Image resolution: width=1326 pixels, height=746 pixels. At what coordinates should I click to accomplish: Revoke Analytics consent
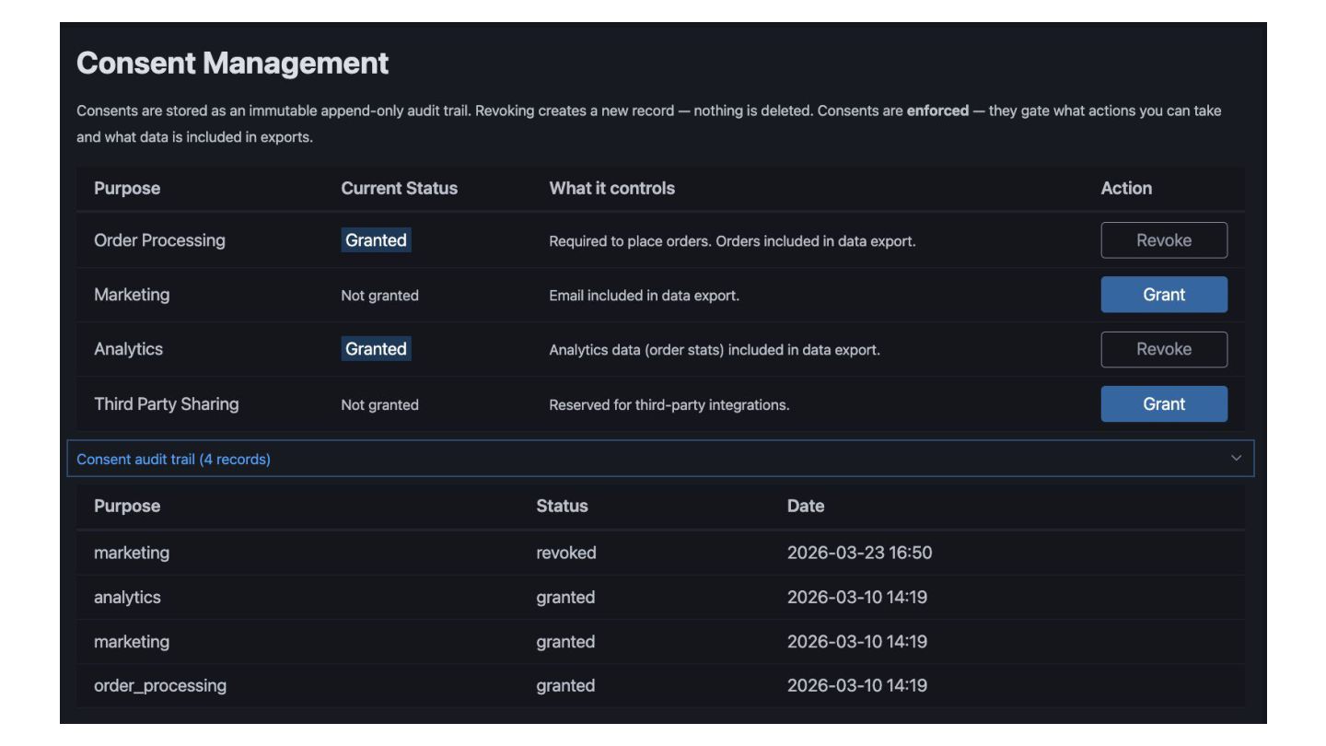[x=1163, y=349]
